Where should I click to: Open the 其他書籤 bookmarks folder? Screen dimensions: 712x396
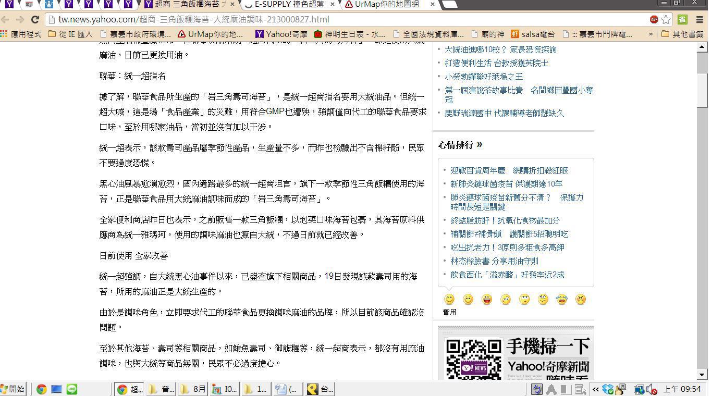click(682, 34)
